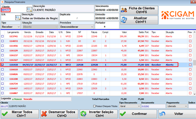Screen dimensions: 196x119
Task: Toggle Prev checkbox on row 113741
Action: coord(190,37)
